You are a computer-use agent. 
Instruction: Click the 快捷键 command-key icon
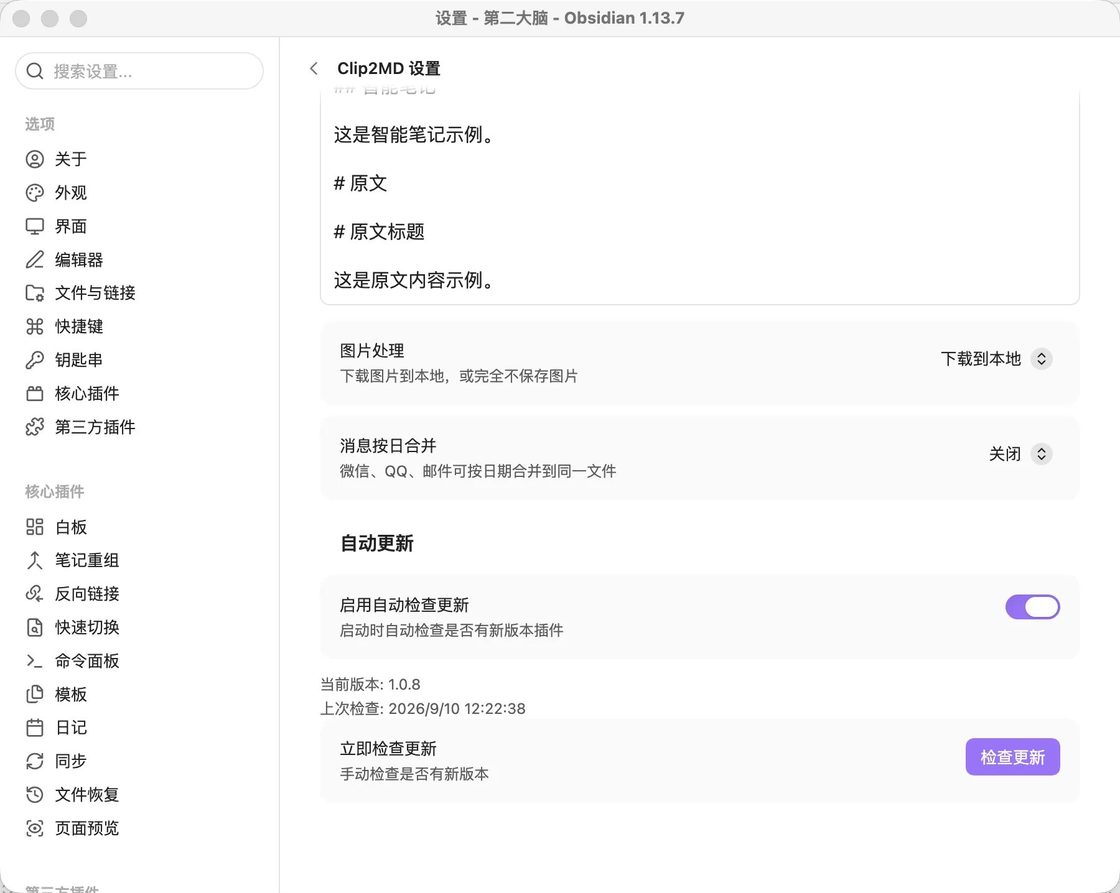click(35, 326)
